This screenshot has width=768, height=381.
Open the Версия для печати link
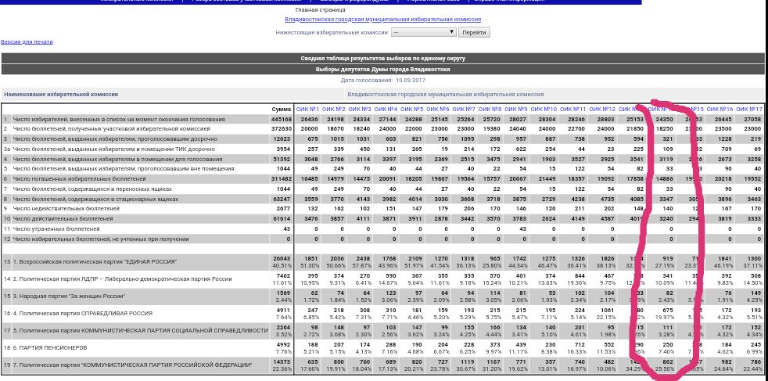[x=27, y=42]
